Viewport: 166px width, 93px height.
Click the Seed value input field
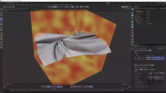(x=151, y=75)
